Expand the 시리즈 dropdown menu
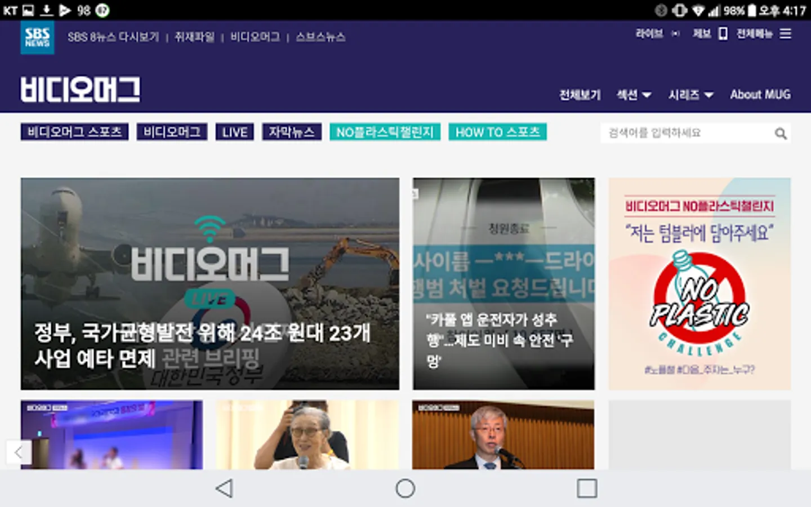The width and height of the screenshot is (811, 507). click(x=690, y=95)
